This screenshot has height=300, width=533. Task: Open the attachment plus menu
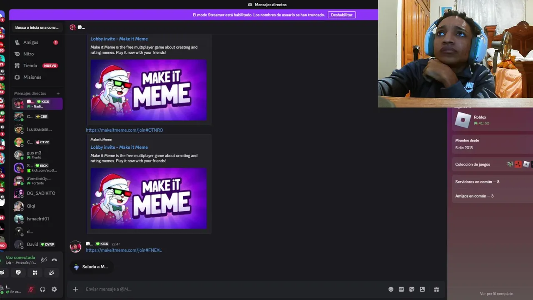click(75, 289)
